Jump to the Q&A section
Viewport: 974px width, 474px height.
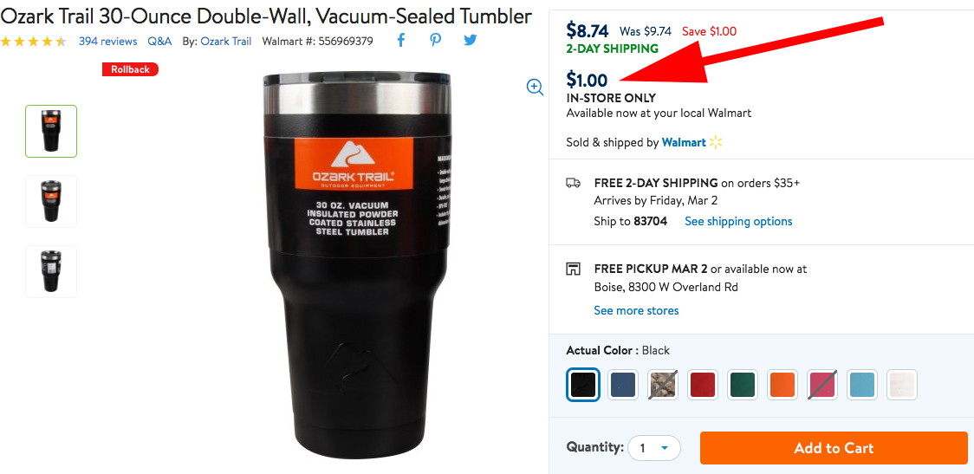[x=159, y=41]
